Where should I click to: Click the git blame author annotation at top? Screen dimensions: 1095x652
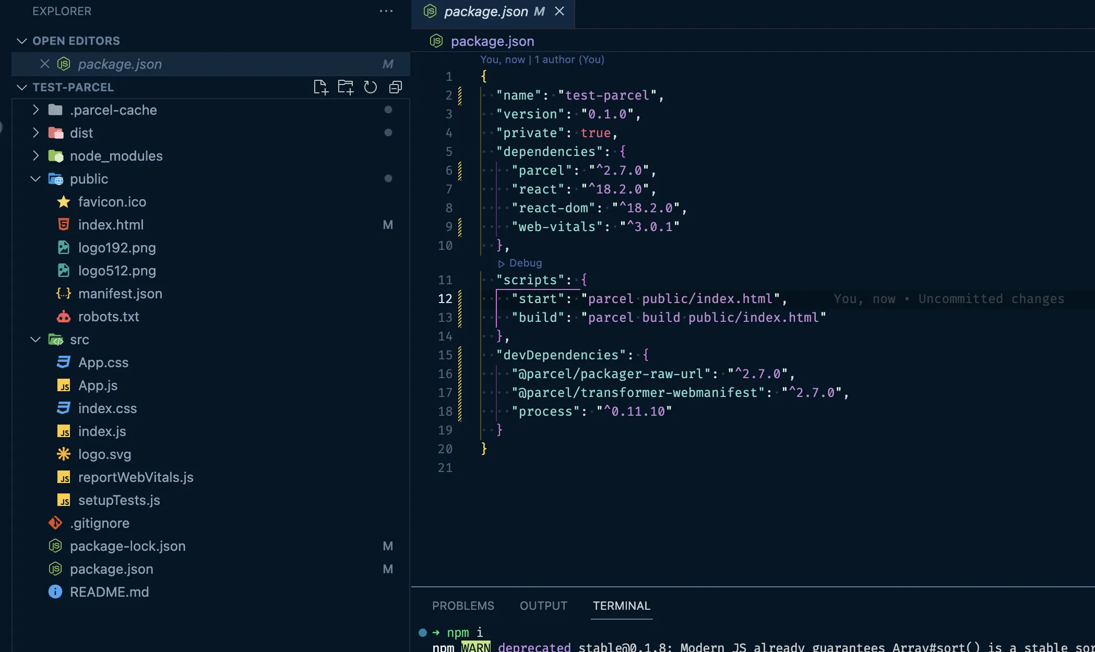[542, 59]
